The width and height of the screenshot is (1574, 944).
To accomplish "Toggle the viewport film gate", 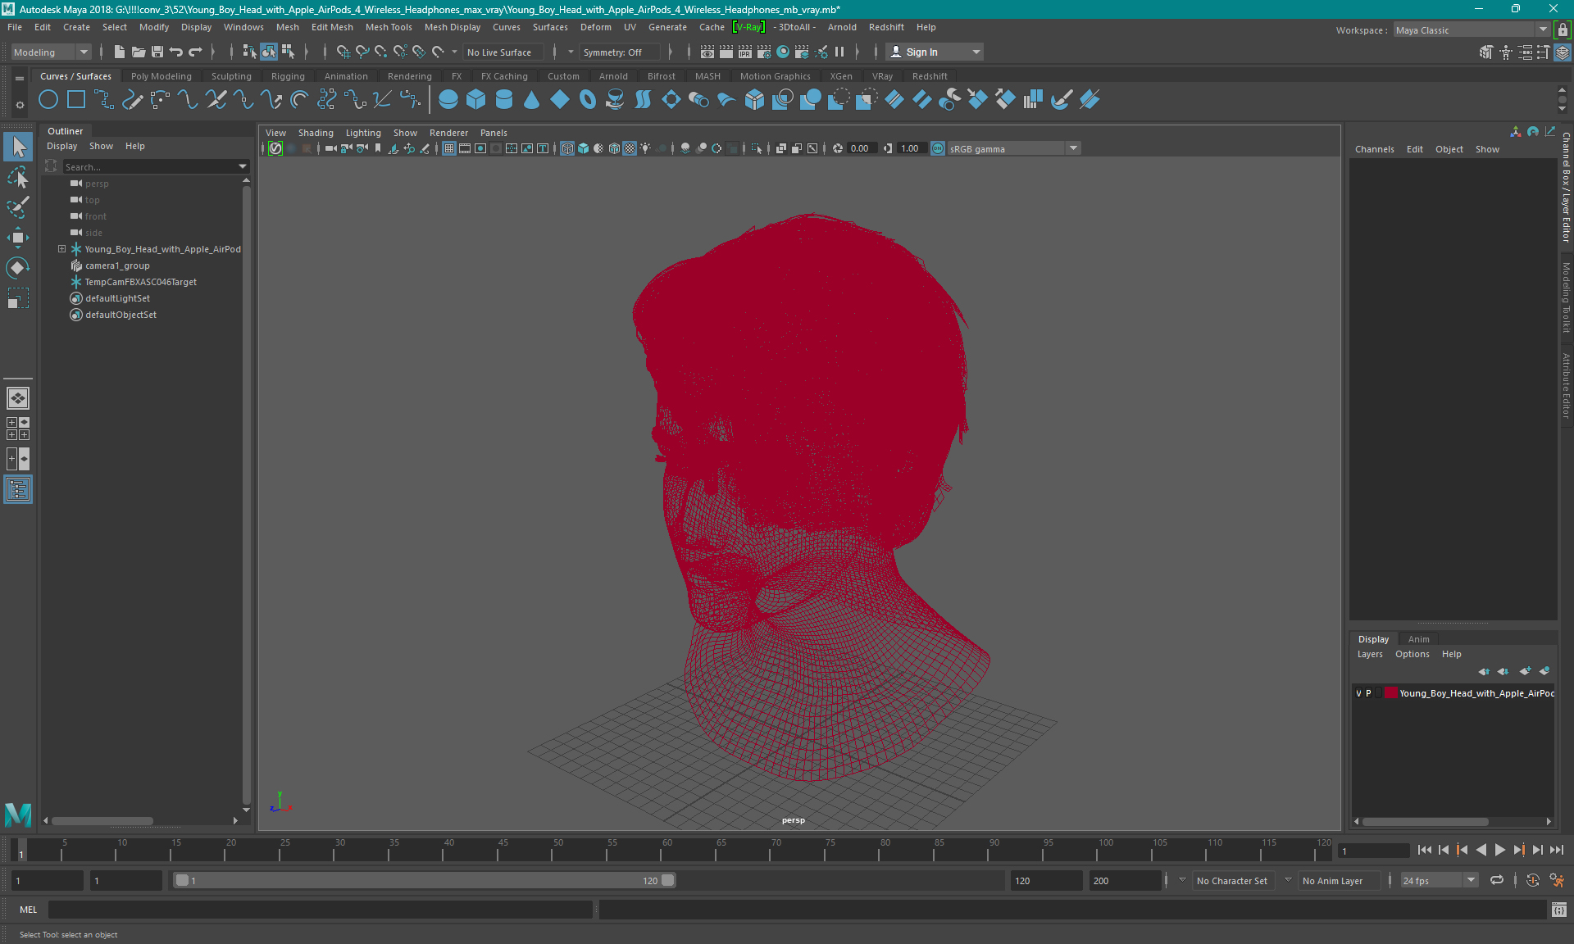I will coord(465,148).
